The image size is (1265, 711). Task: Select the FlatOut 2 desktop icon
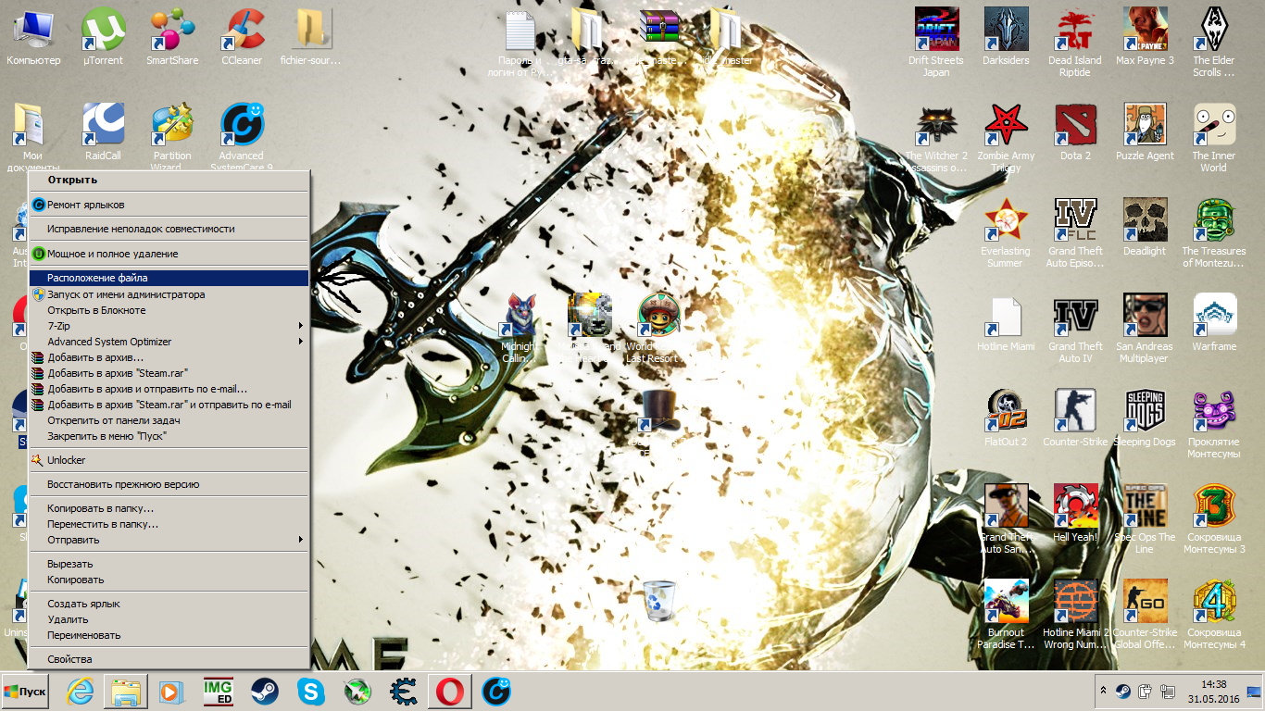coord(1006,417)
